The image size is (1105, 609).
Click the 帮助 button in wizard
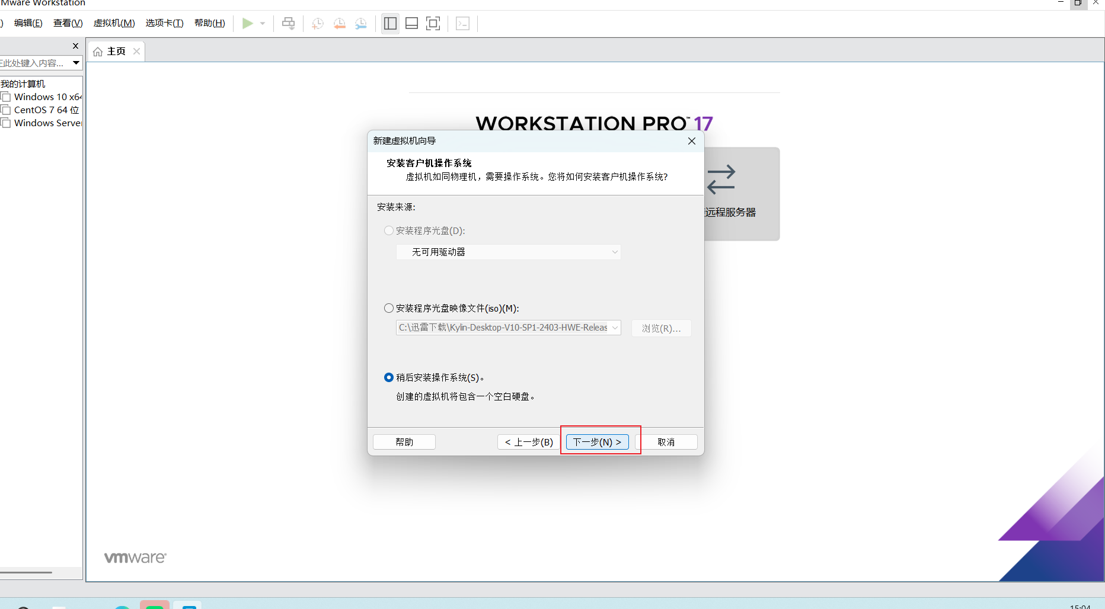404,442
